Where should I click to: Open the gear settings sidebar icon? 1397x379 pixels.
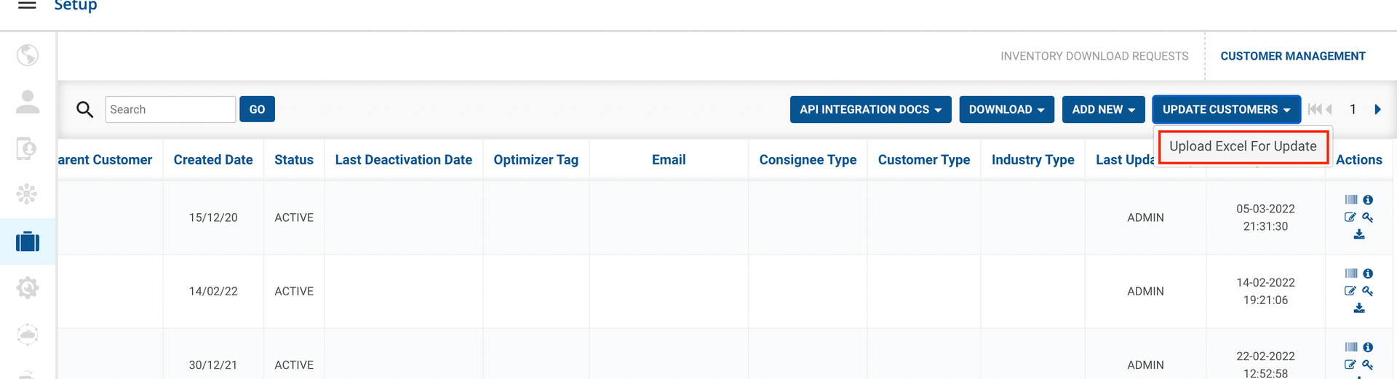28,288
